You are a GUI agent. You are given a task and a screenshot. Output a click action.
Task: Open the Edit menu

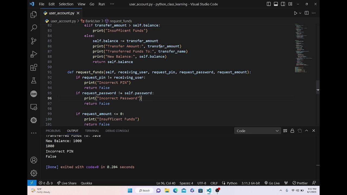tap(52, 4)
